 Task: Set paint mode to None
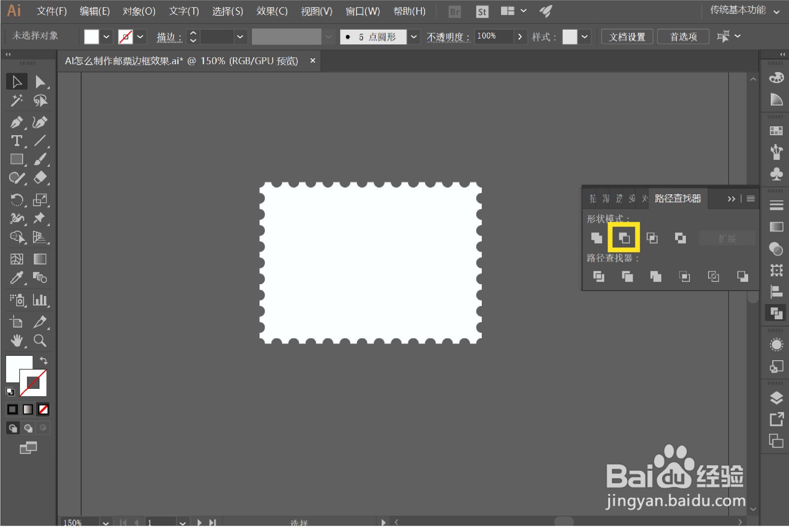coord(43,409)
